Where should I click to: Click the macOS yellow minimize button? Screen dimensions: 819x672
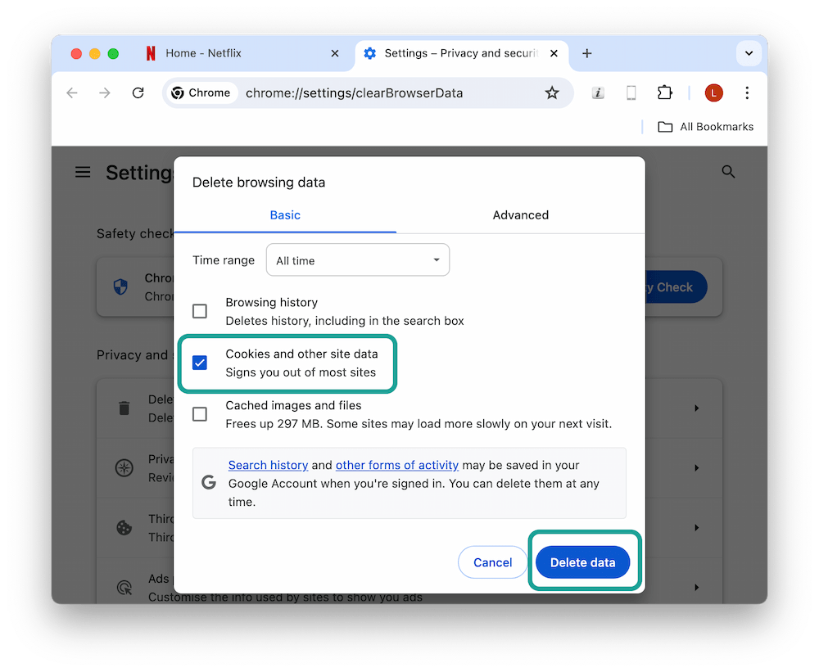click(94, 53)
